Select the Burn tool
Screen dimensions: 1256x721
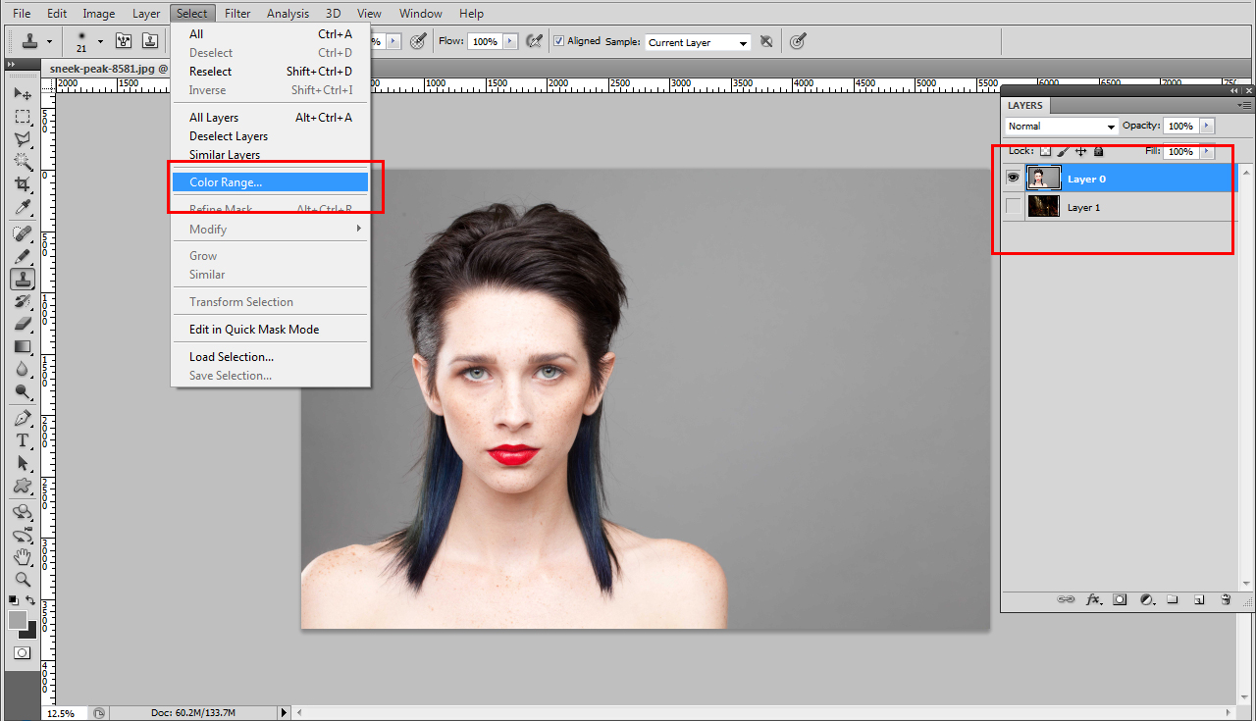[x=22, y=391]
